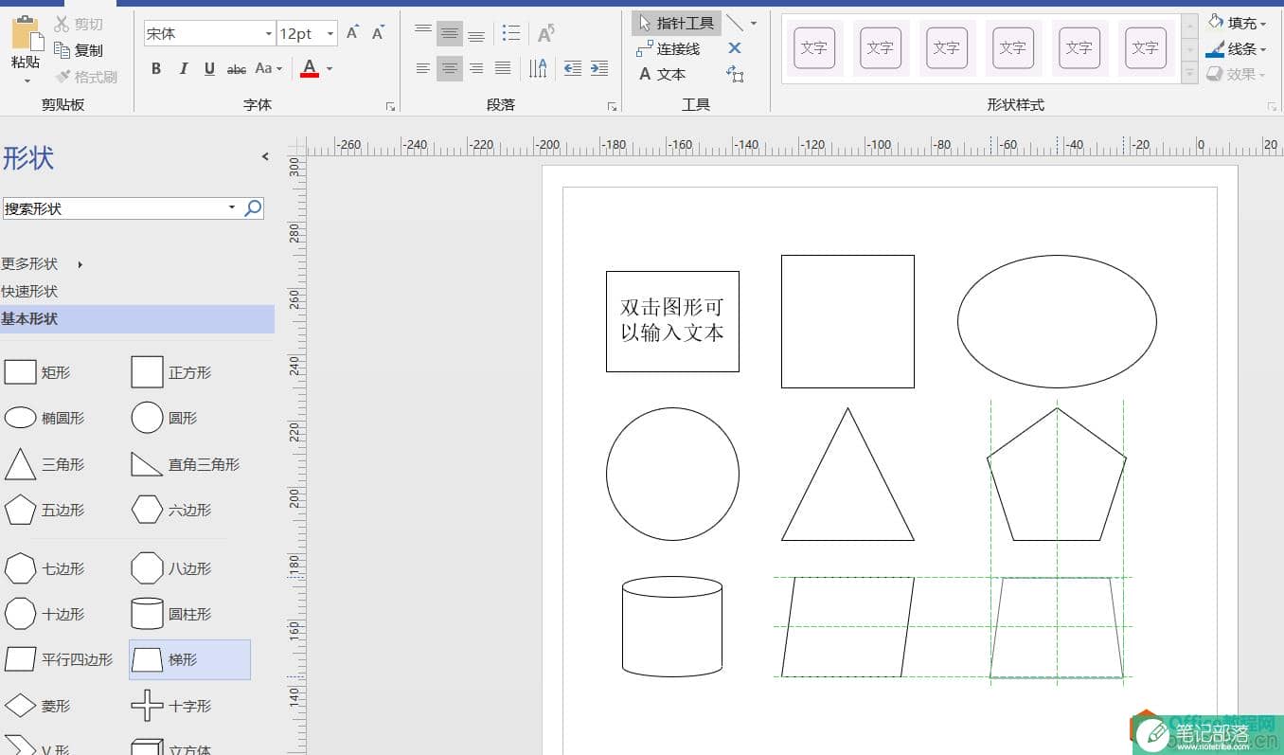This screenshot has width=1284, height=755.
Task: Pick the 八边形 octagon stencil shape
Action: point(171,568)
